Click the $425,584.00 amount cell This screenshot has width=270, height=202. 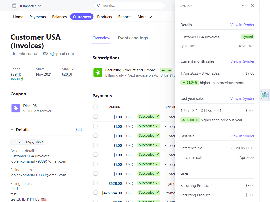[x=112, y=193]
